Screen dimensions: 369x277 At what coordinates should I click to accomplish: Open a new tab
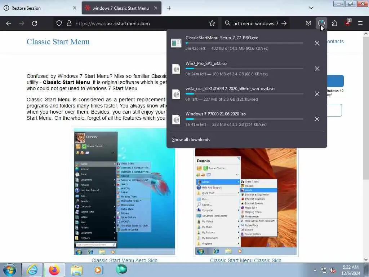pyautogui.click(x=169, y=8)
